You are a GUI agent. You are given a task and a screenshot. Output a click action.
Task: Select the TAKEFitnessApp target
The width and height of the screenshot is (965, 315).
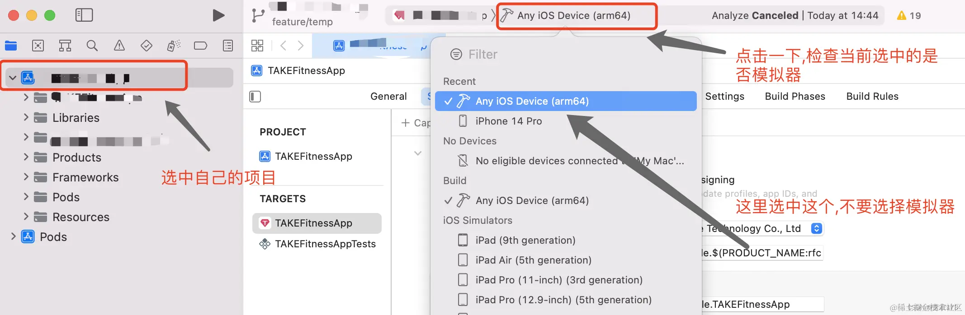click(317, 223)
